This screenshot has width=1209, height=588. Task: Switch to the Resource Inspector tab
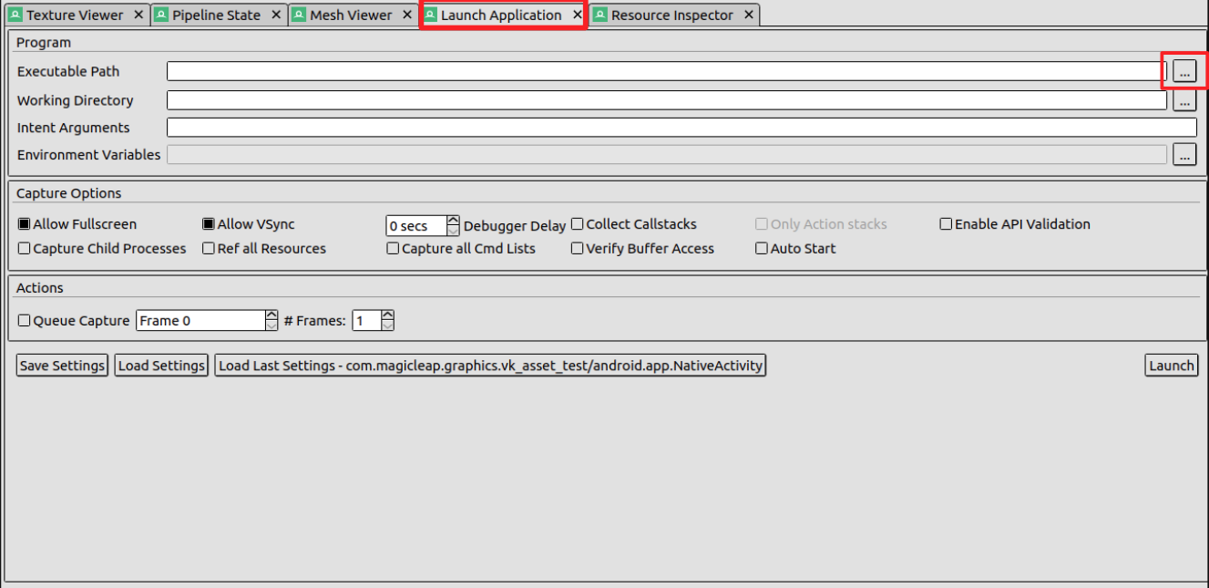point(671,15)
